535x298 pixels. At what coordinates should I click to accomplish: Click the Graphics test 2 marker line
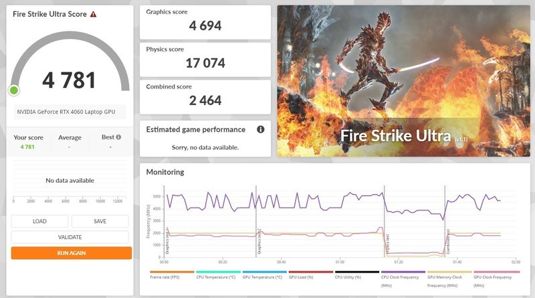click(x=256, y=222)
